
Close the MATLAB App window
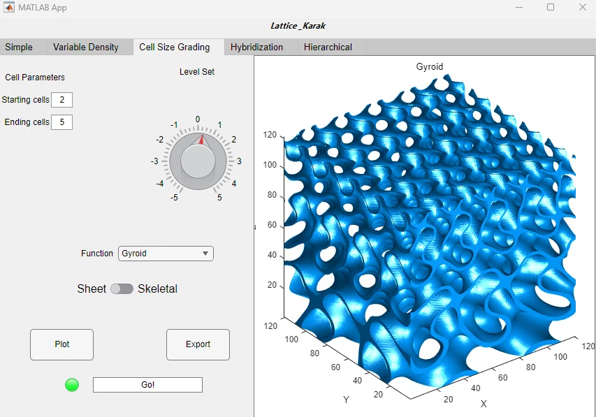point(582,7)
